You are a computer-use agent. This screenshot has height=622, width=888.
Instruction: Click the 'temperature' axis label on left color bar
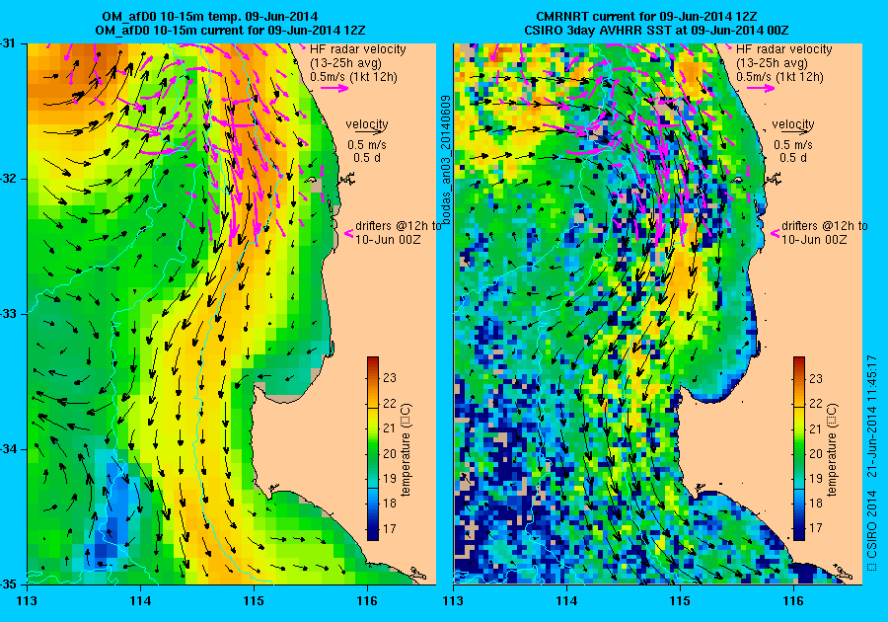[x=407, y=450]
